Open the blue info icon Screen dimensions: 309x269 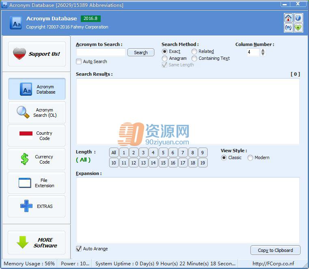tap(298, 18)
